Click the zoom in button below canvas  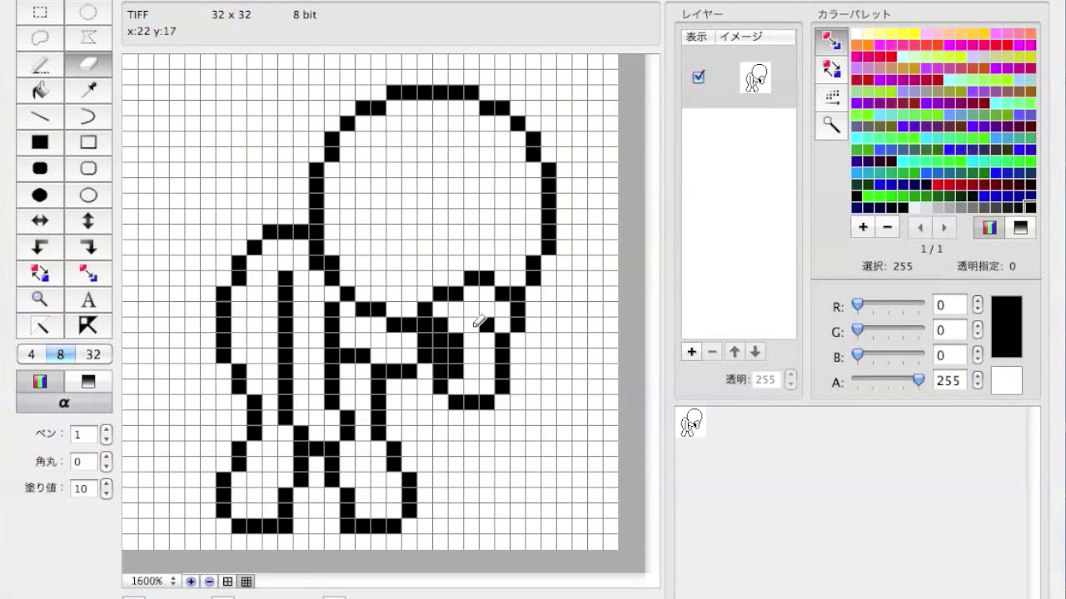click(x=191, y=582)
